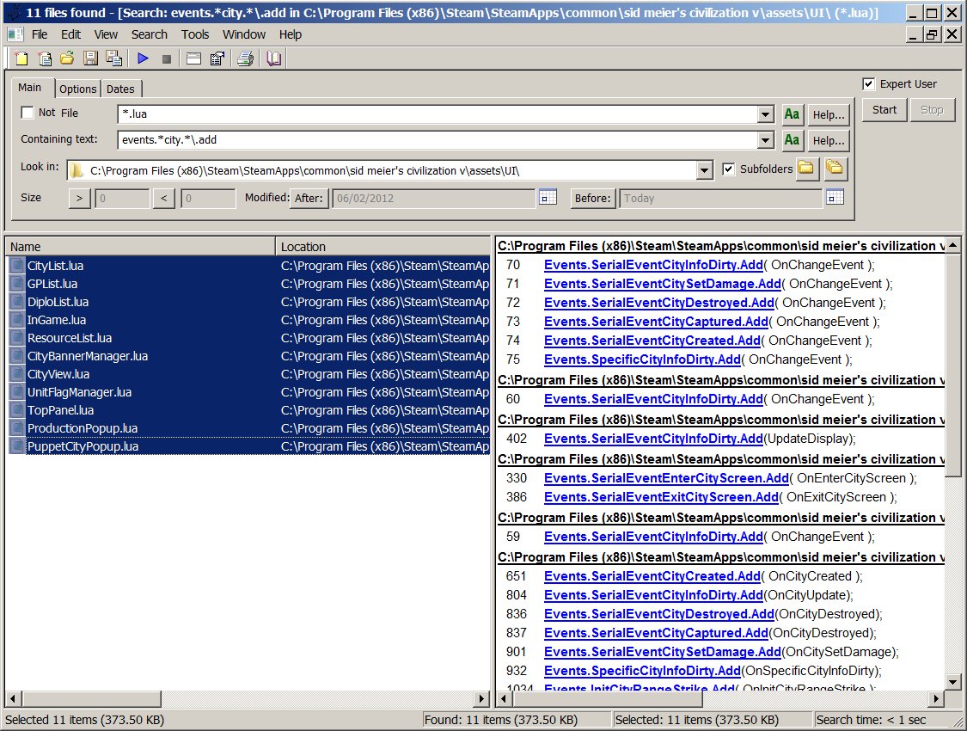Viewport: 967px width, 731px height.
Task: Select the Main tab
Action: pyautogui.click(x=29, y=88)
